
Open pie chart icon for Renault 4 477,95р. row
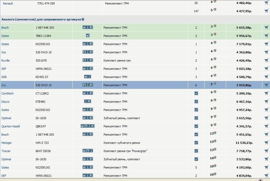[215, 9]
